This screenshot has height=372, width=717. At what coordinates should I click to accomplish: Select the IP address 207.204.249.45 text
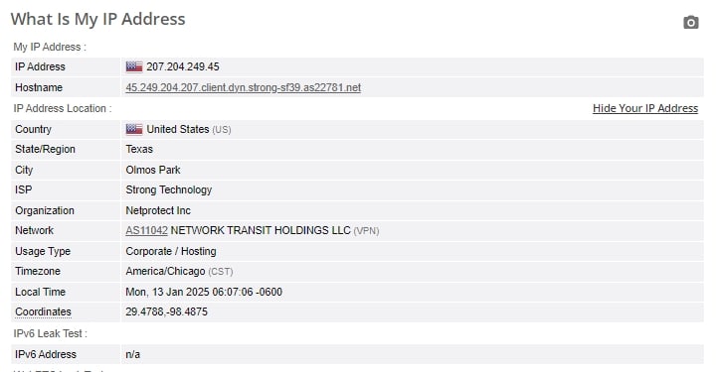click(x=183, y=67)
